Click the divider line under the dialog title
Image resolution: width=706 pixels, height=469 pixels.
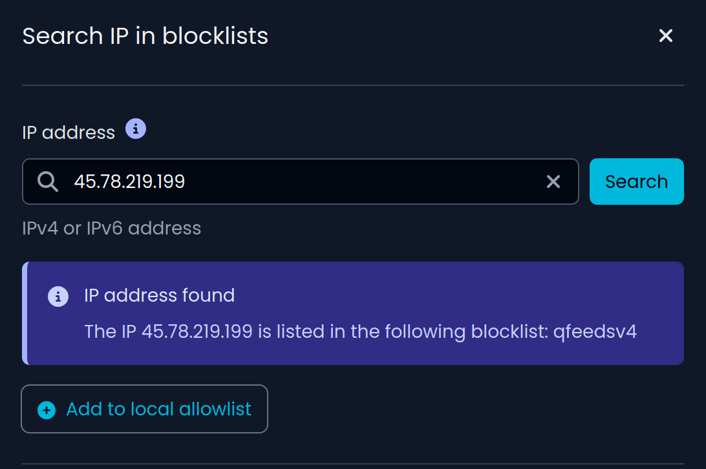(352, 85)
